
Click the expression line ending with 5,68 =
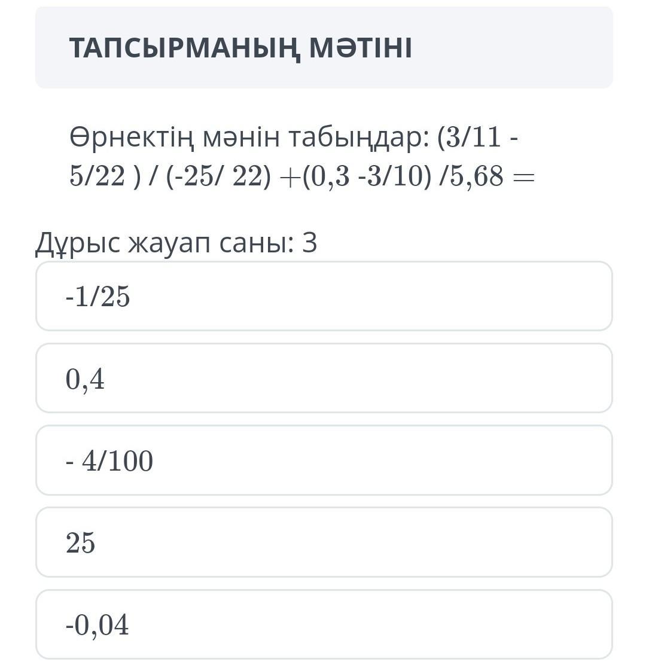301,176
